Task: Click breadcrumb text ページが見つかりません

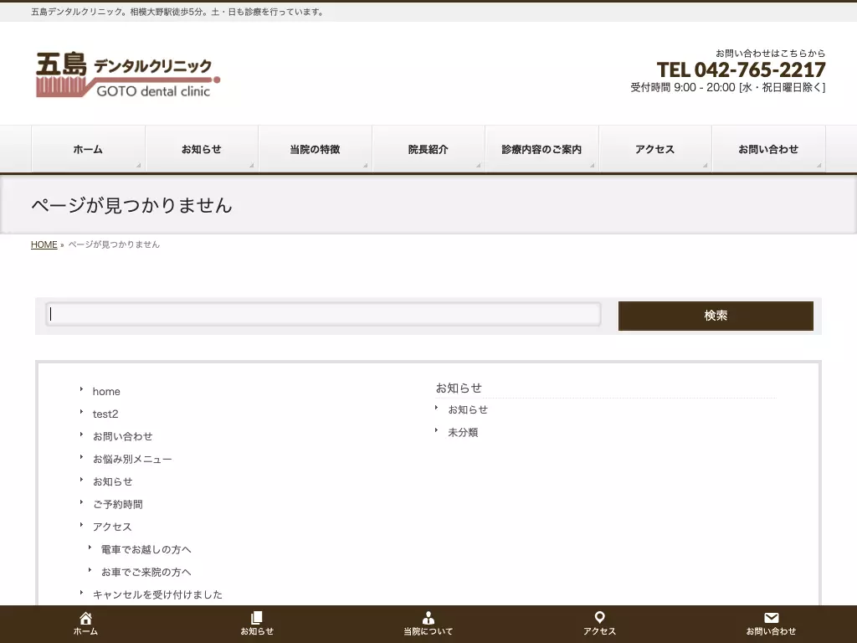Action: (x=114, y=244)
